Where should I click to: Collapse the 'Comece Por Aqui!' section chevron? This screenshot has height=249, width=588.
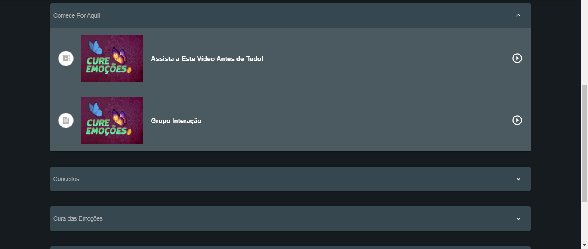518,15
